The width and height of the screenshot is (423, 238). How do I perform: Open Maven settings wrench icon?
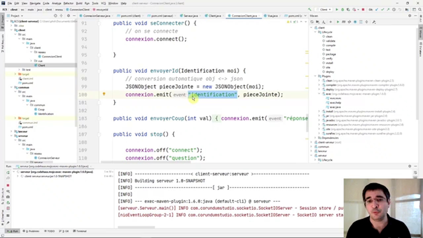point(374,22)
